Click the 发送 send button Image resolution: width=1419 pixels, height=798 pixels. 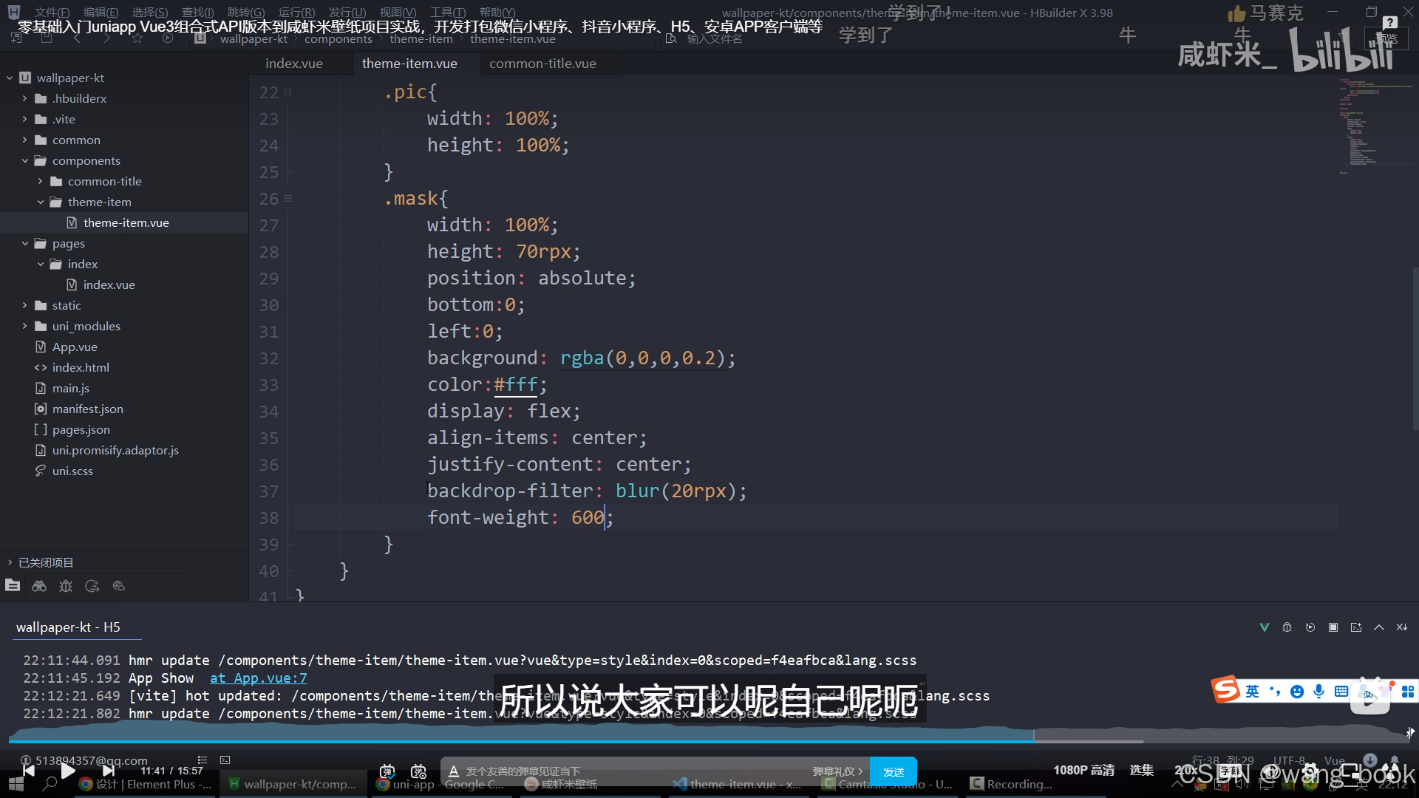point(894,771)
